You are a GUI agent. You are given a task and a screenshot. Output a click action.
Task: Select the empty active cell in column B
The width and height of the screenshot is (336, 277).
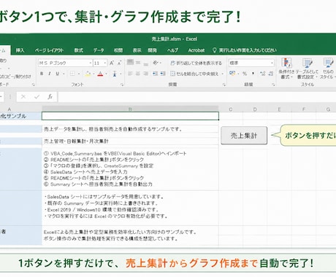pyautogui.click(x=130, y=116)
